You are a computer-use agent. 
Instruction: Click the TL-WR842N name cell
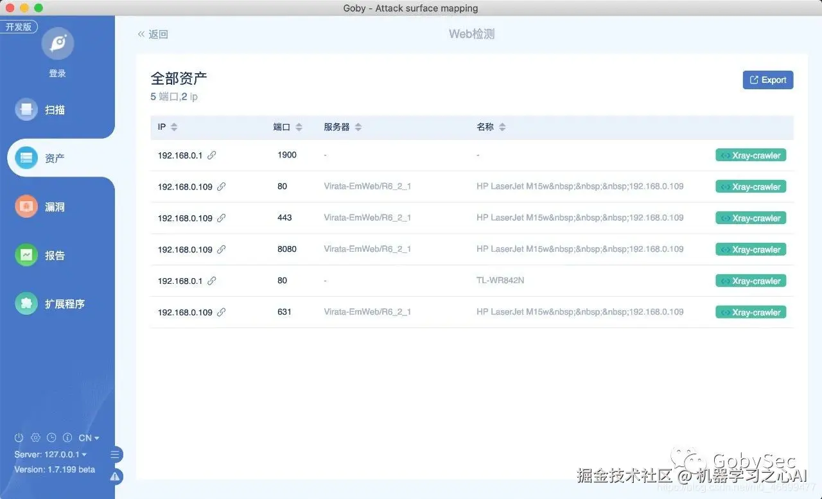[500, 281]
